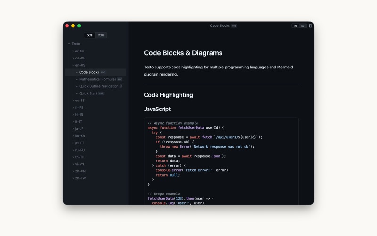Expand the it-IT folder
Image resolution: width=377 pixels, height=236 pixels.
tap(73, 122)
